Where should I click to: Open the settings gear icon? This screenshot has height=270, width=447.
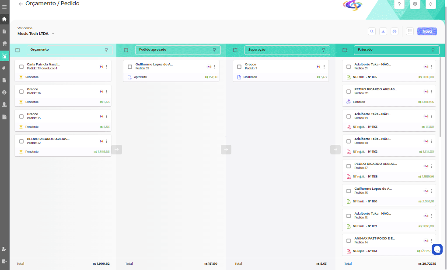pyautogui.click(x=415, y=4)
